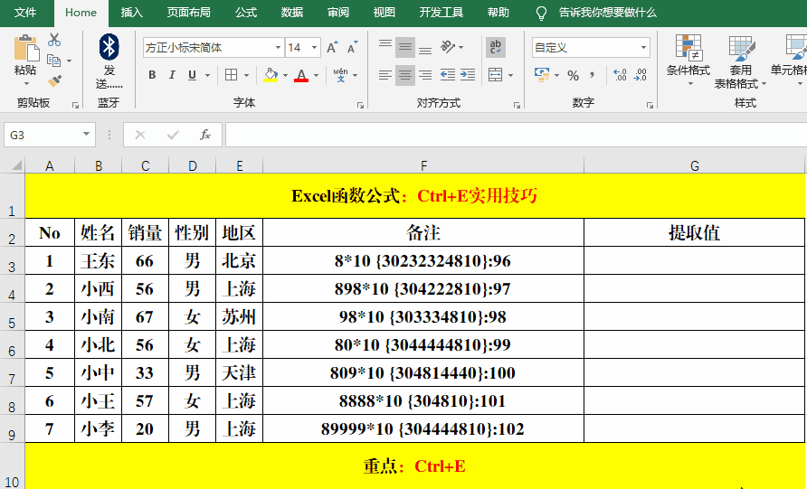Select column F header
Viewport: 807px width, 489px height.
423,166
